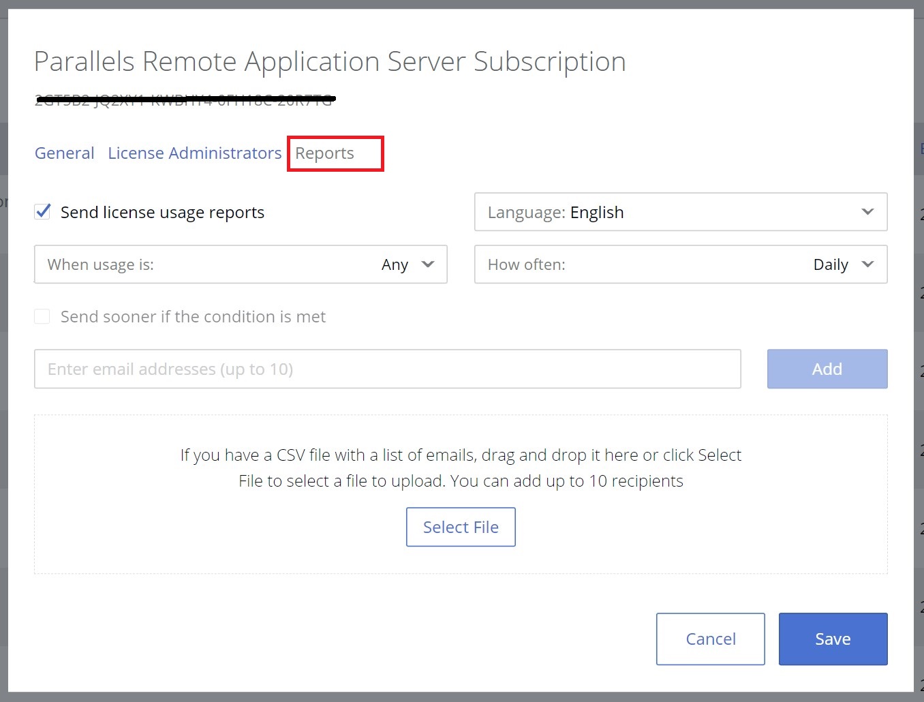Click the email addresses input field
924x702 pixels.
tap(388, 369)
